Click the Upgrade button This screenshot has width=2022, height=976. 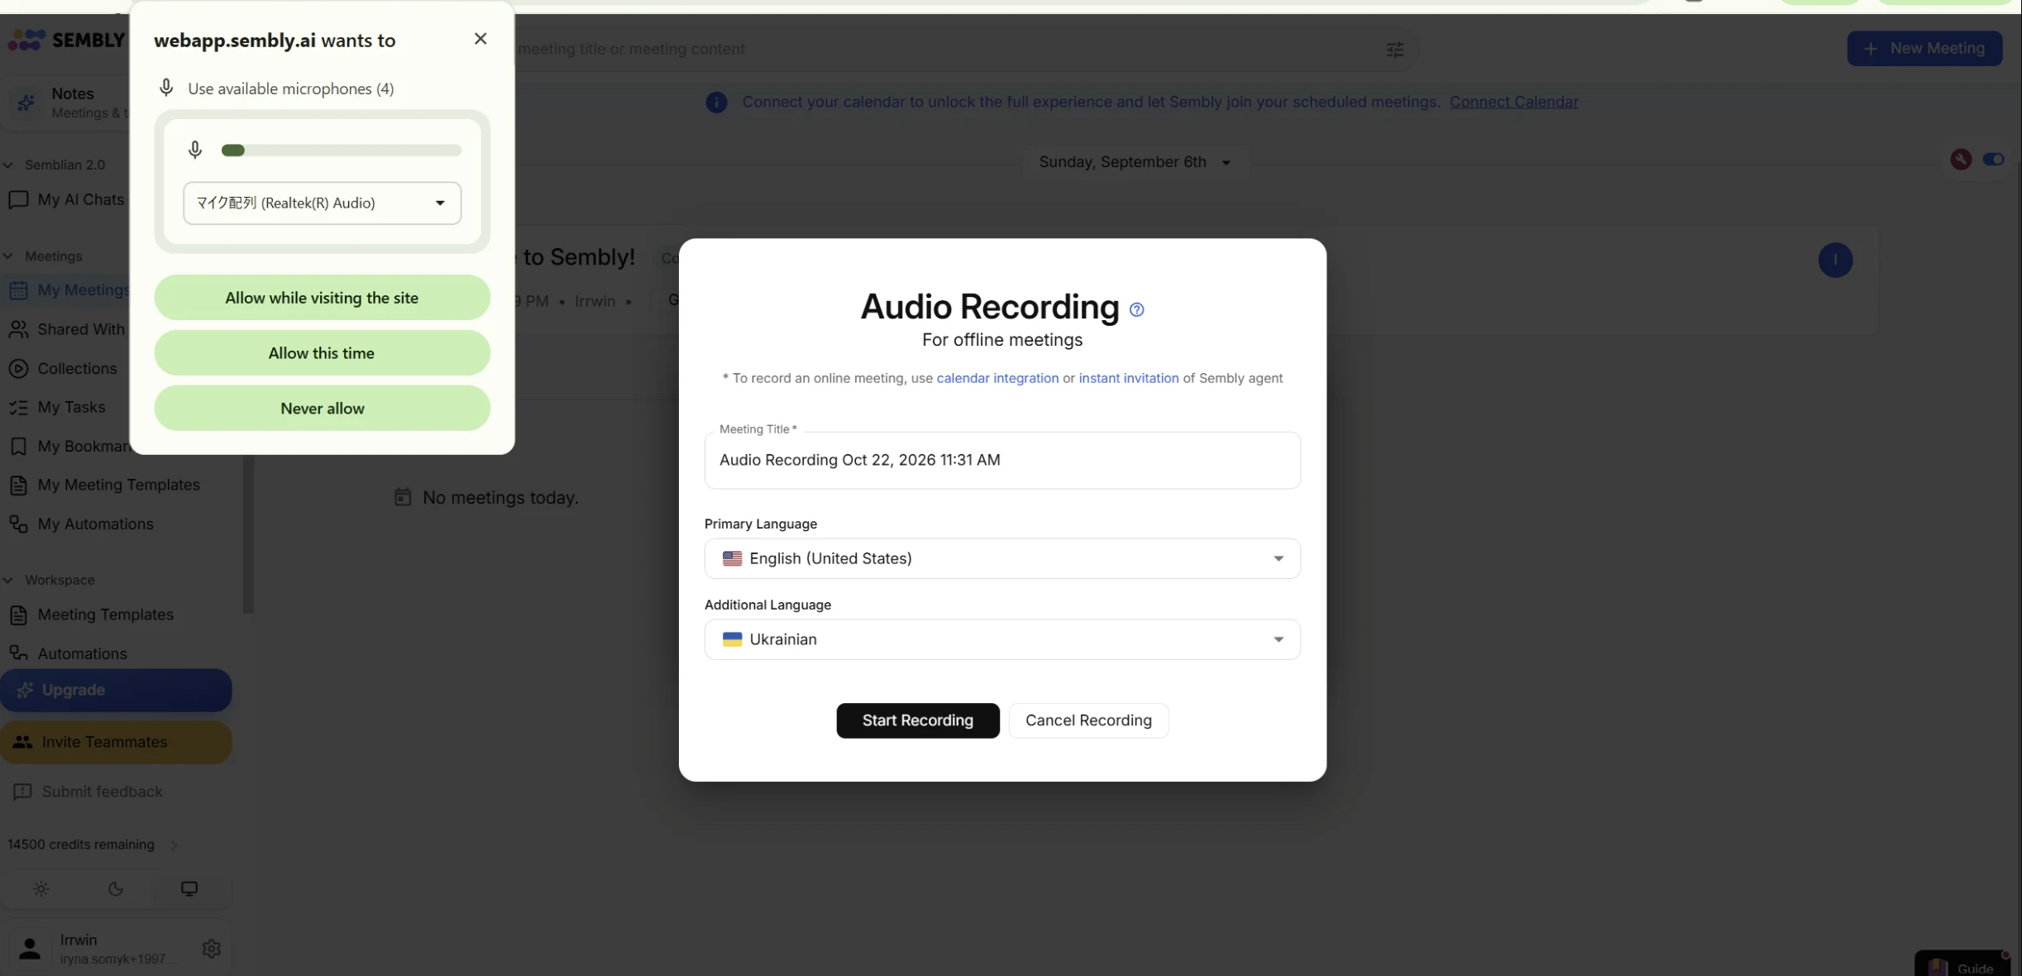tap(116, 690)
